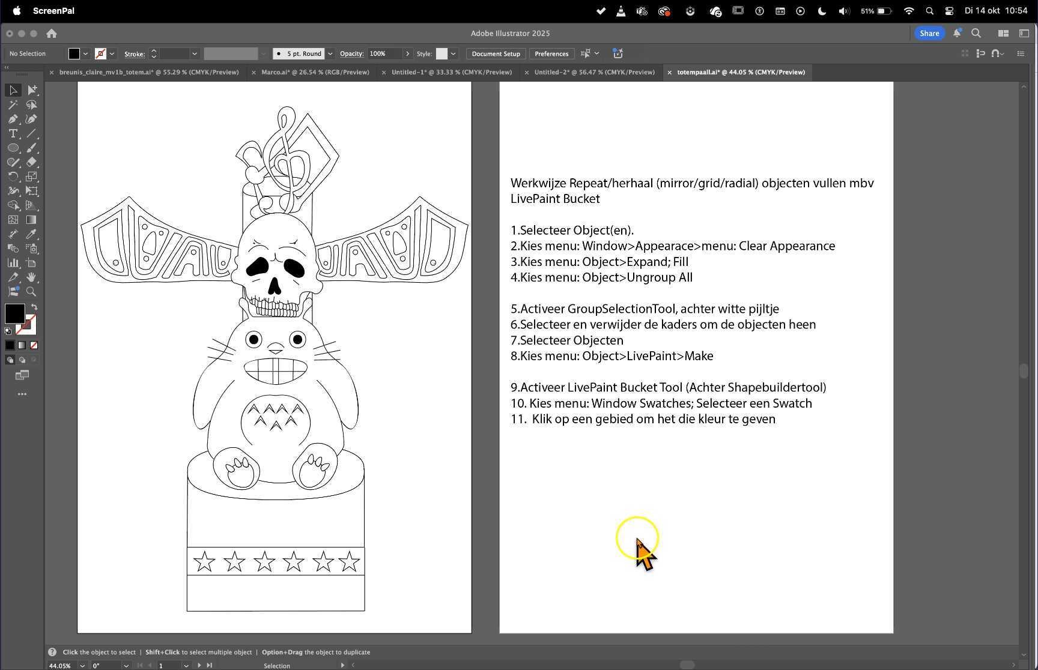Jump to last artboard

[210, 665]
